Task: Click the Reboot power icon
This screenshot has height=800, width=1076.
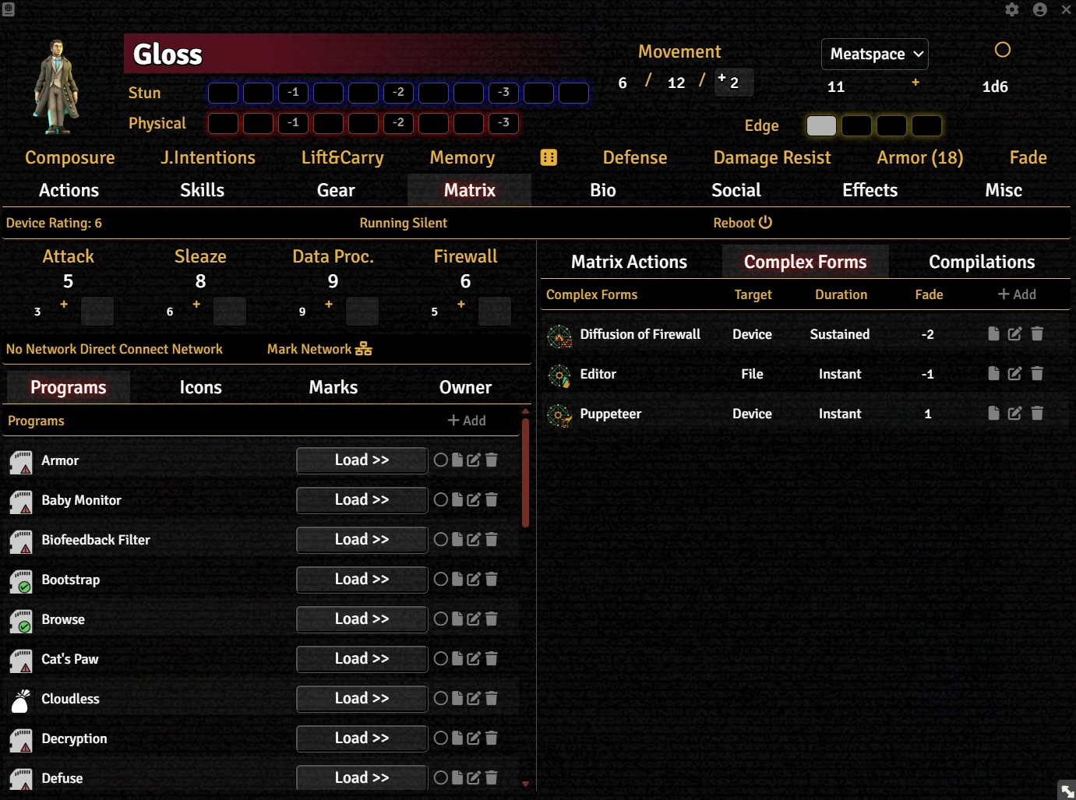Action: [765, 223]
